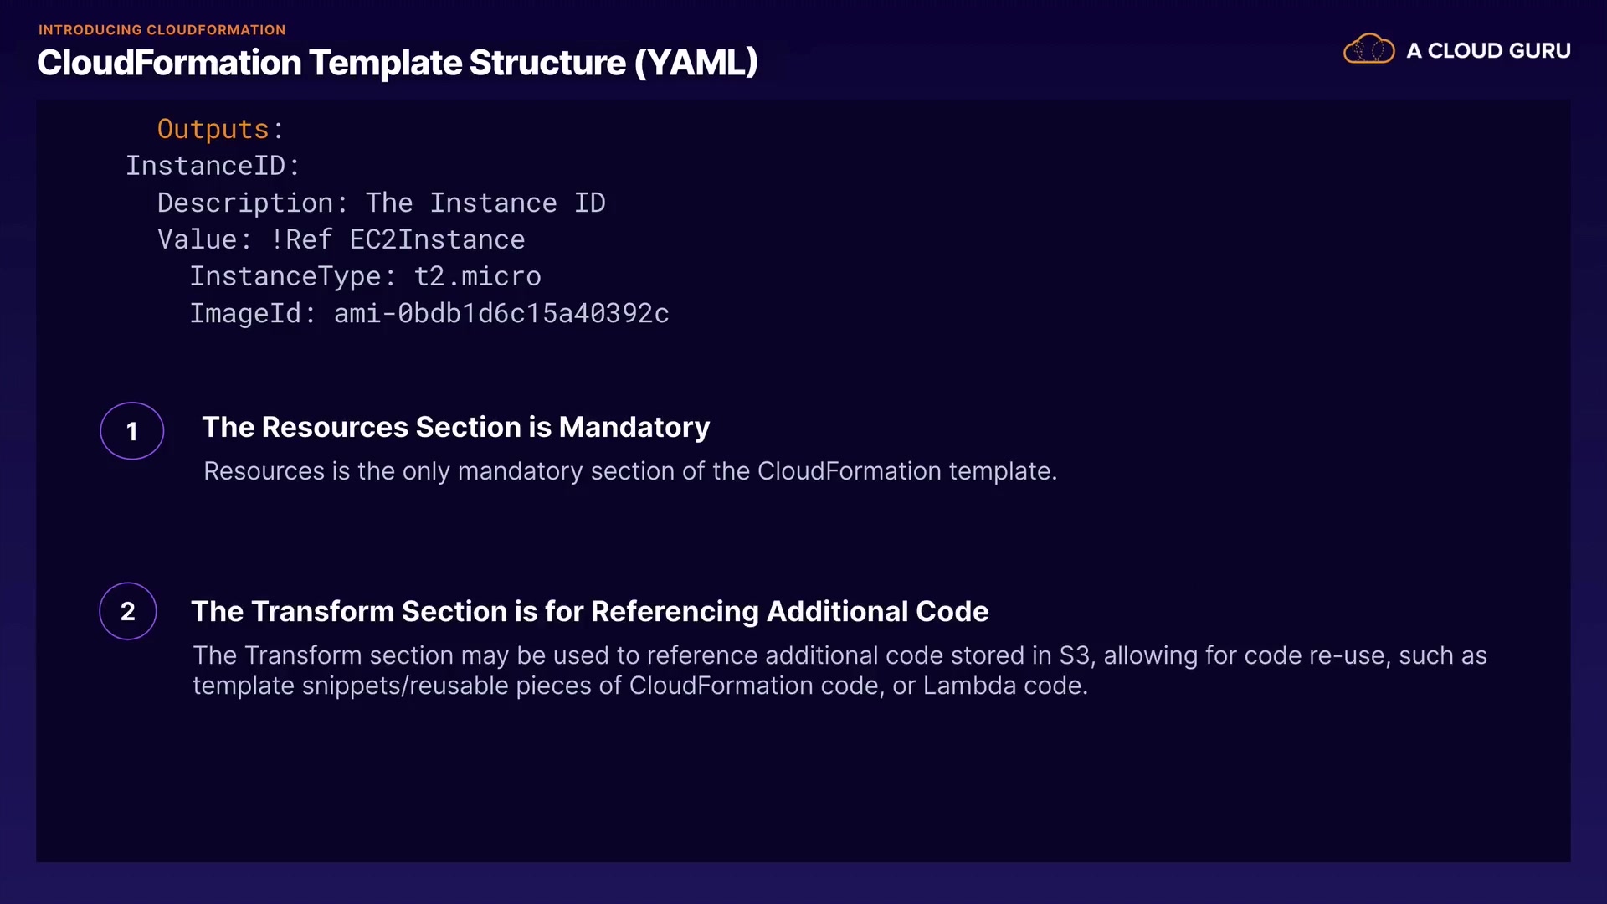The height and width of the screenshot is (904, 1607).
Task: Click the t2.micro instance type value
Action: [477, 276]
